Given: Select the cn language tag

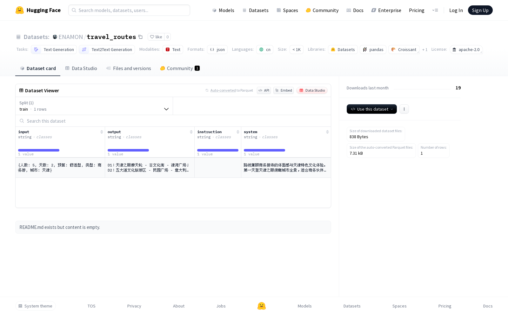Looking at the screenshot, I should (265, 49).
